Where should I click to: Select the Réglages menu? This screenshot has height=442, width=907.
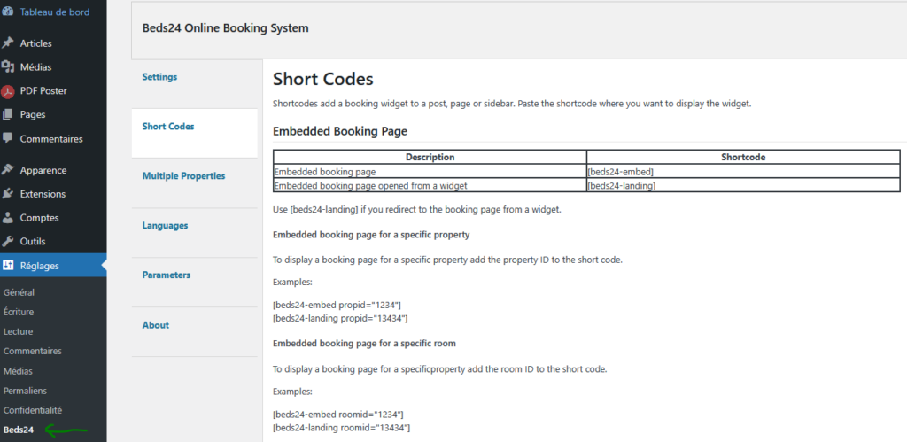pos(53,266)
